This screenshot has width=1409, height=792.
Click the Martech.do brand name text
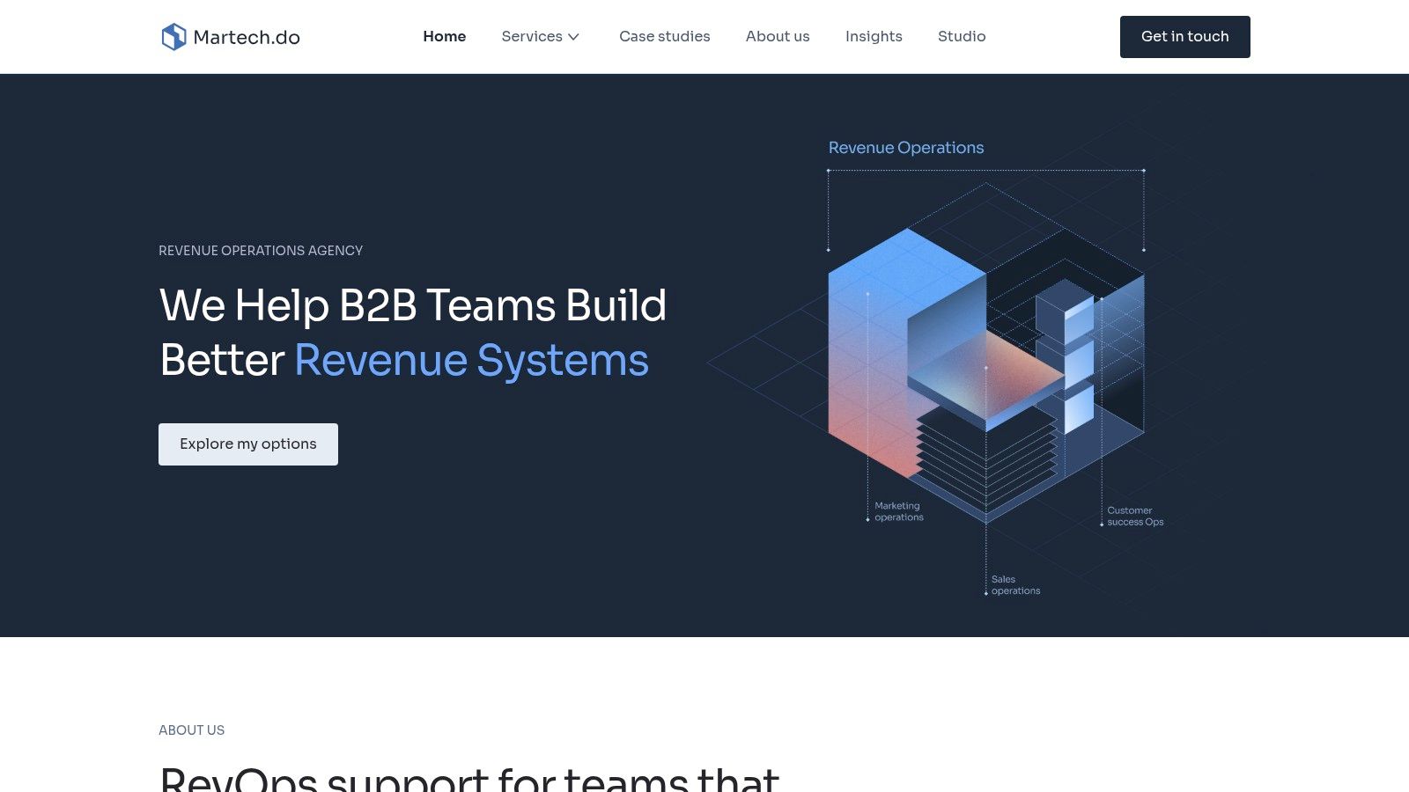247,37
